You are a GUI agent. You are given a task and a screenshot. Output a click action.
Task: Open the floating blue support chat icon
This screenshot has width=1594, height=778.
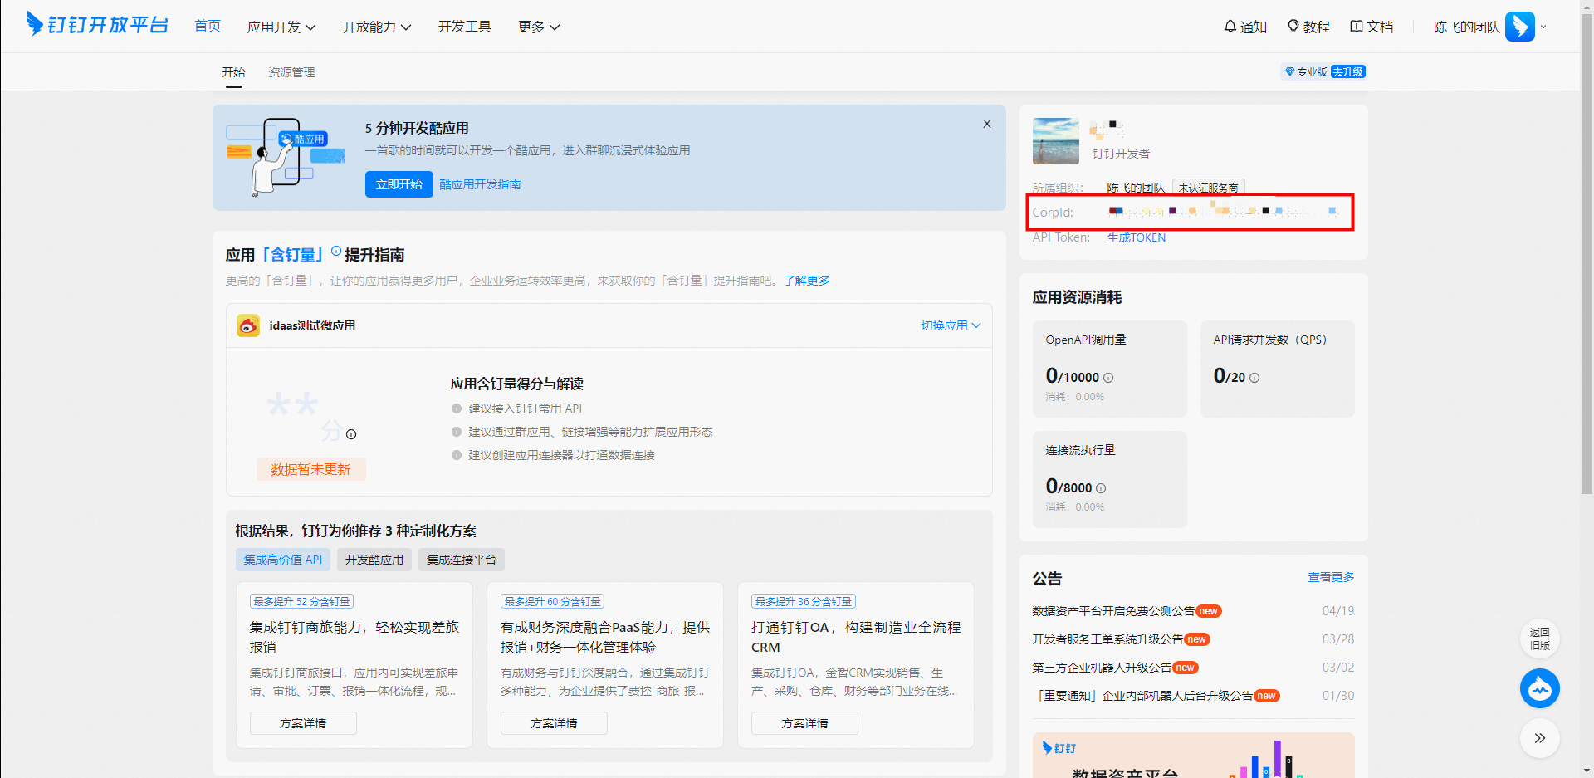pos(1539,688)
